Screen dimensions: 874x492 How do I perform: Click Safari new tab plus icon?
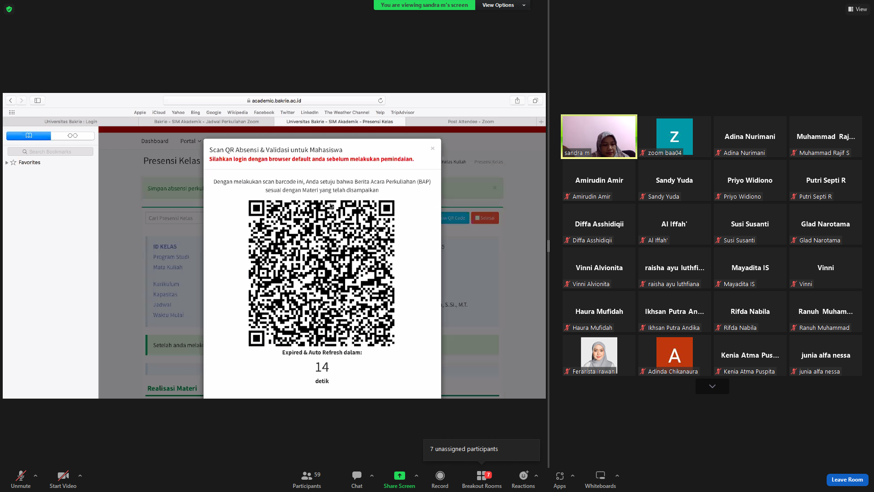tap(541, 122)
